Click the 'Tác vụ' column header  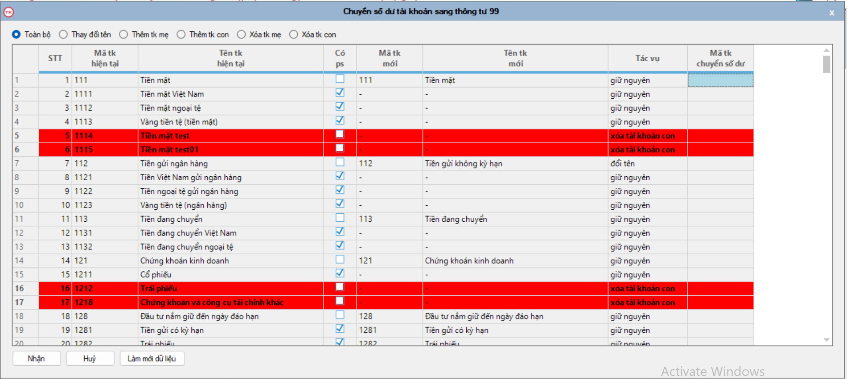647,58
